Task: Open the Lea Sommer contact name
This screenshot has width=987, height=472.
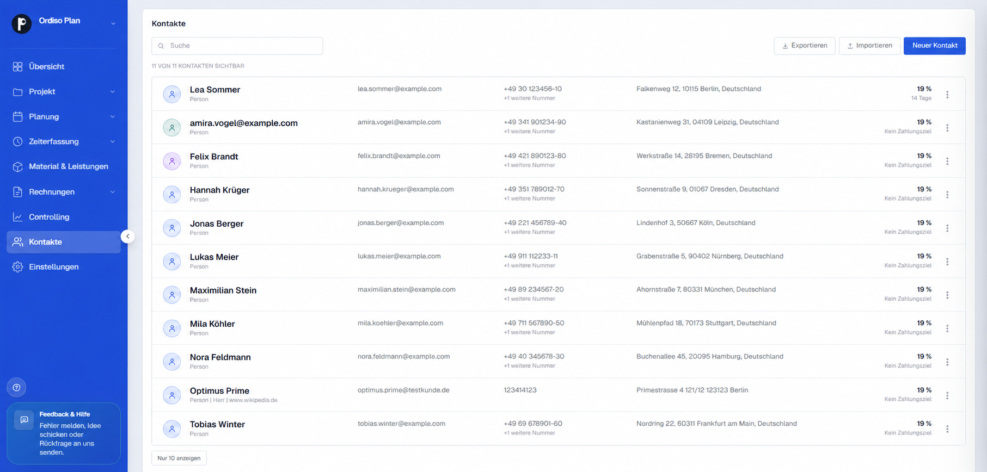Action: point(215,90)
